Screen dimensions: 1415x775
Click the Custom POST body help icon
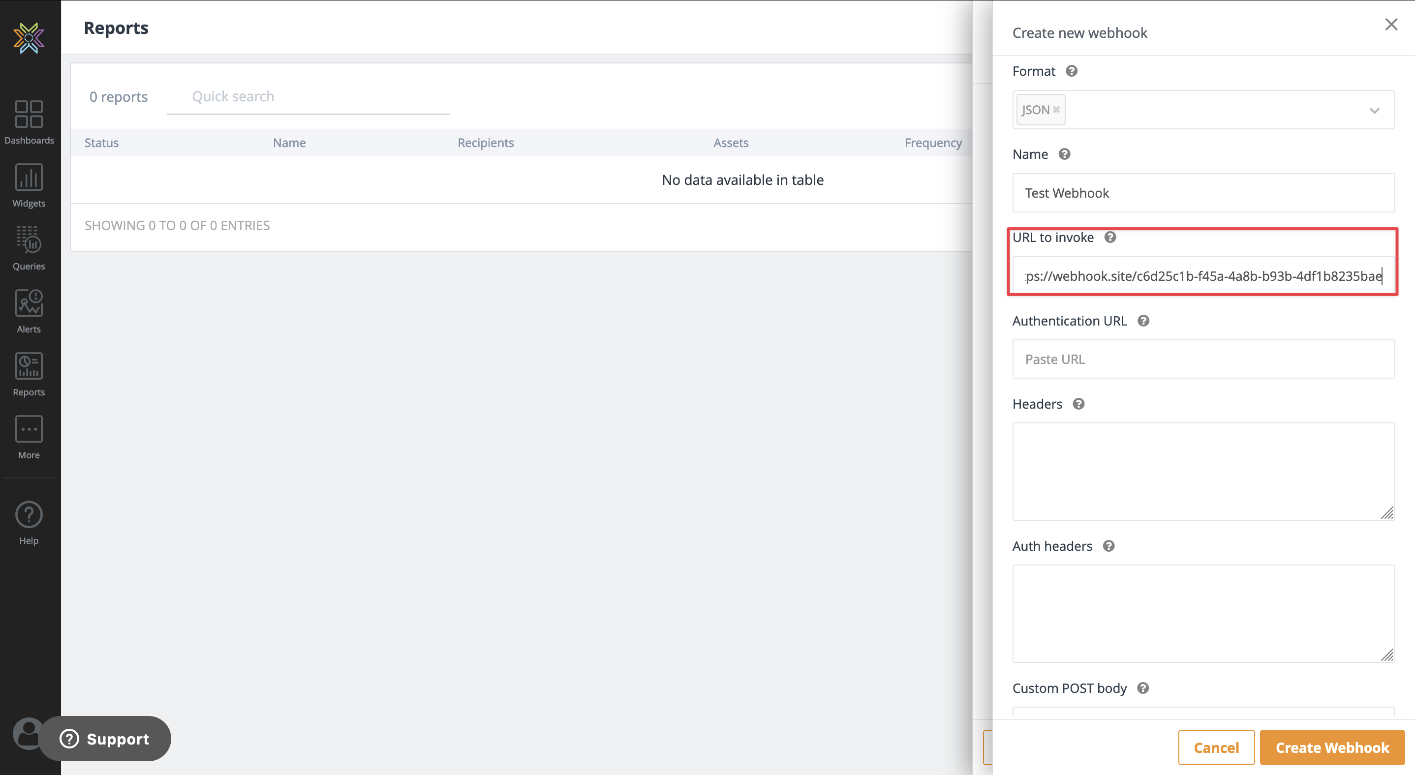coord(1142,688)
